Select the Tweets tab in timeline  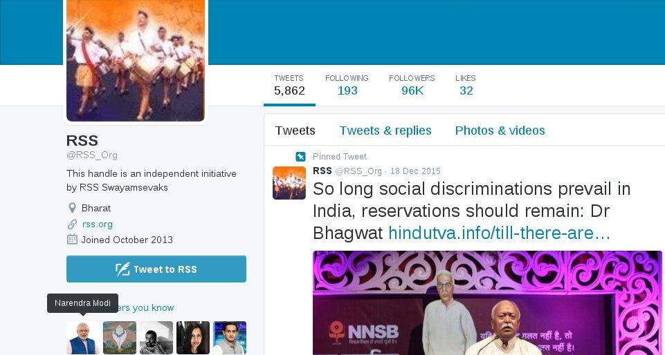(295, 131)
